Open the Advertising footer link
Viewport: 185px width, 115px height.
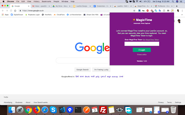click(x=8, y=102)
